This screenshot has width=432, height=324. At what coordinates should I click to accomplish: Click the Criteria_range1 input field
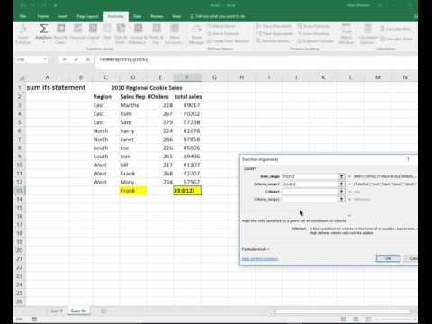coord(310,184)
